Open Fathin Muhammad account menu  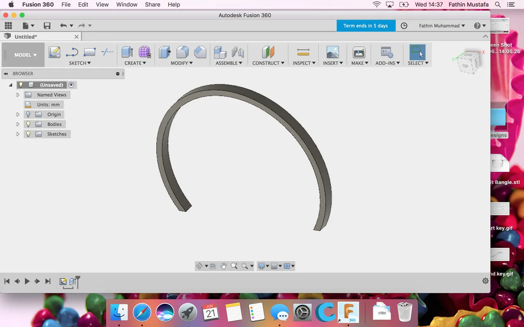[442, 26]
